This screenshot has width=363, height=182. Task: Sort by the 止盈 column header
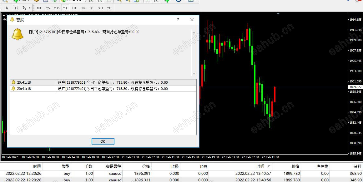tap(194, 166)
